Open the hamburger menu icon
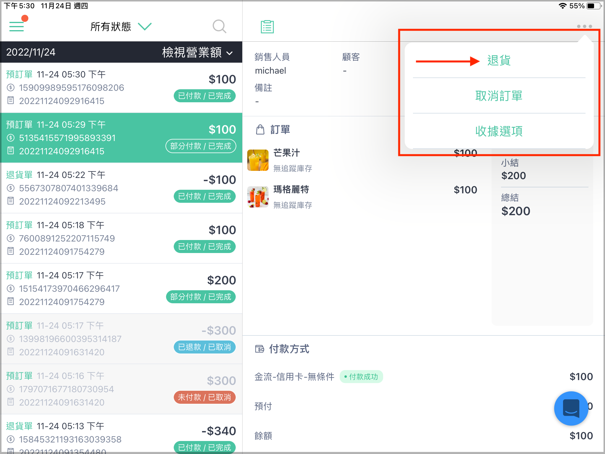The height and width of the screenshot is (454, 605). pos(17,26)
